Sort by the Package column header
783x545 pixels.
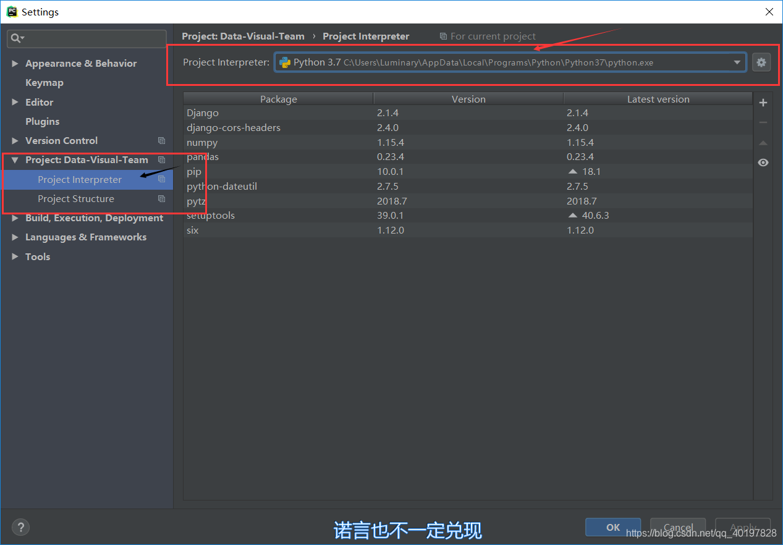coord(279,99)
